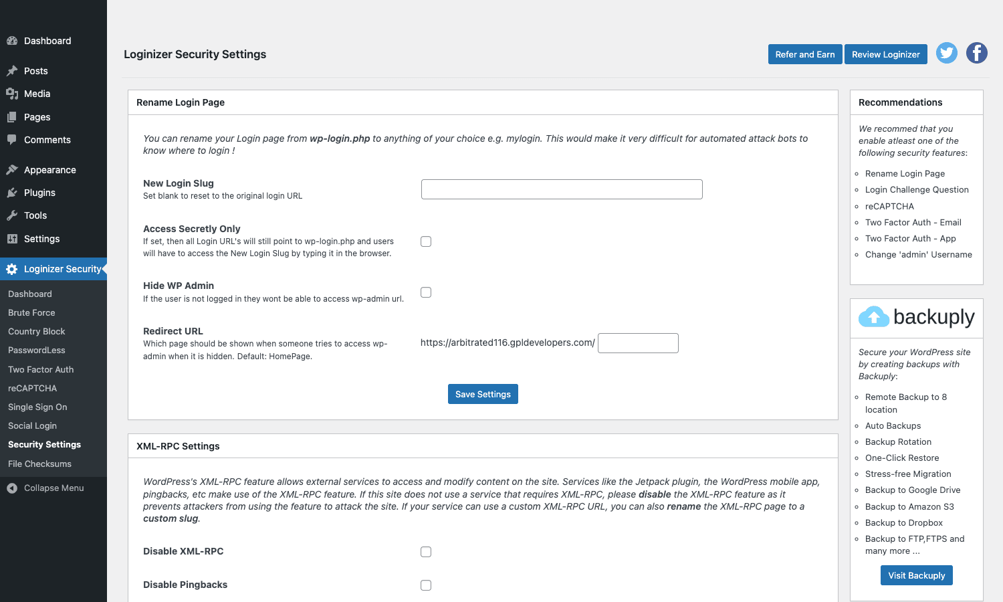Click Two Factor Auth - Email text
Image resolution: width=1003 pixels, height=602 pixels.
click(x=913, y=222)
